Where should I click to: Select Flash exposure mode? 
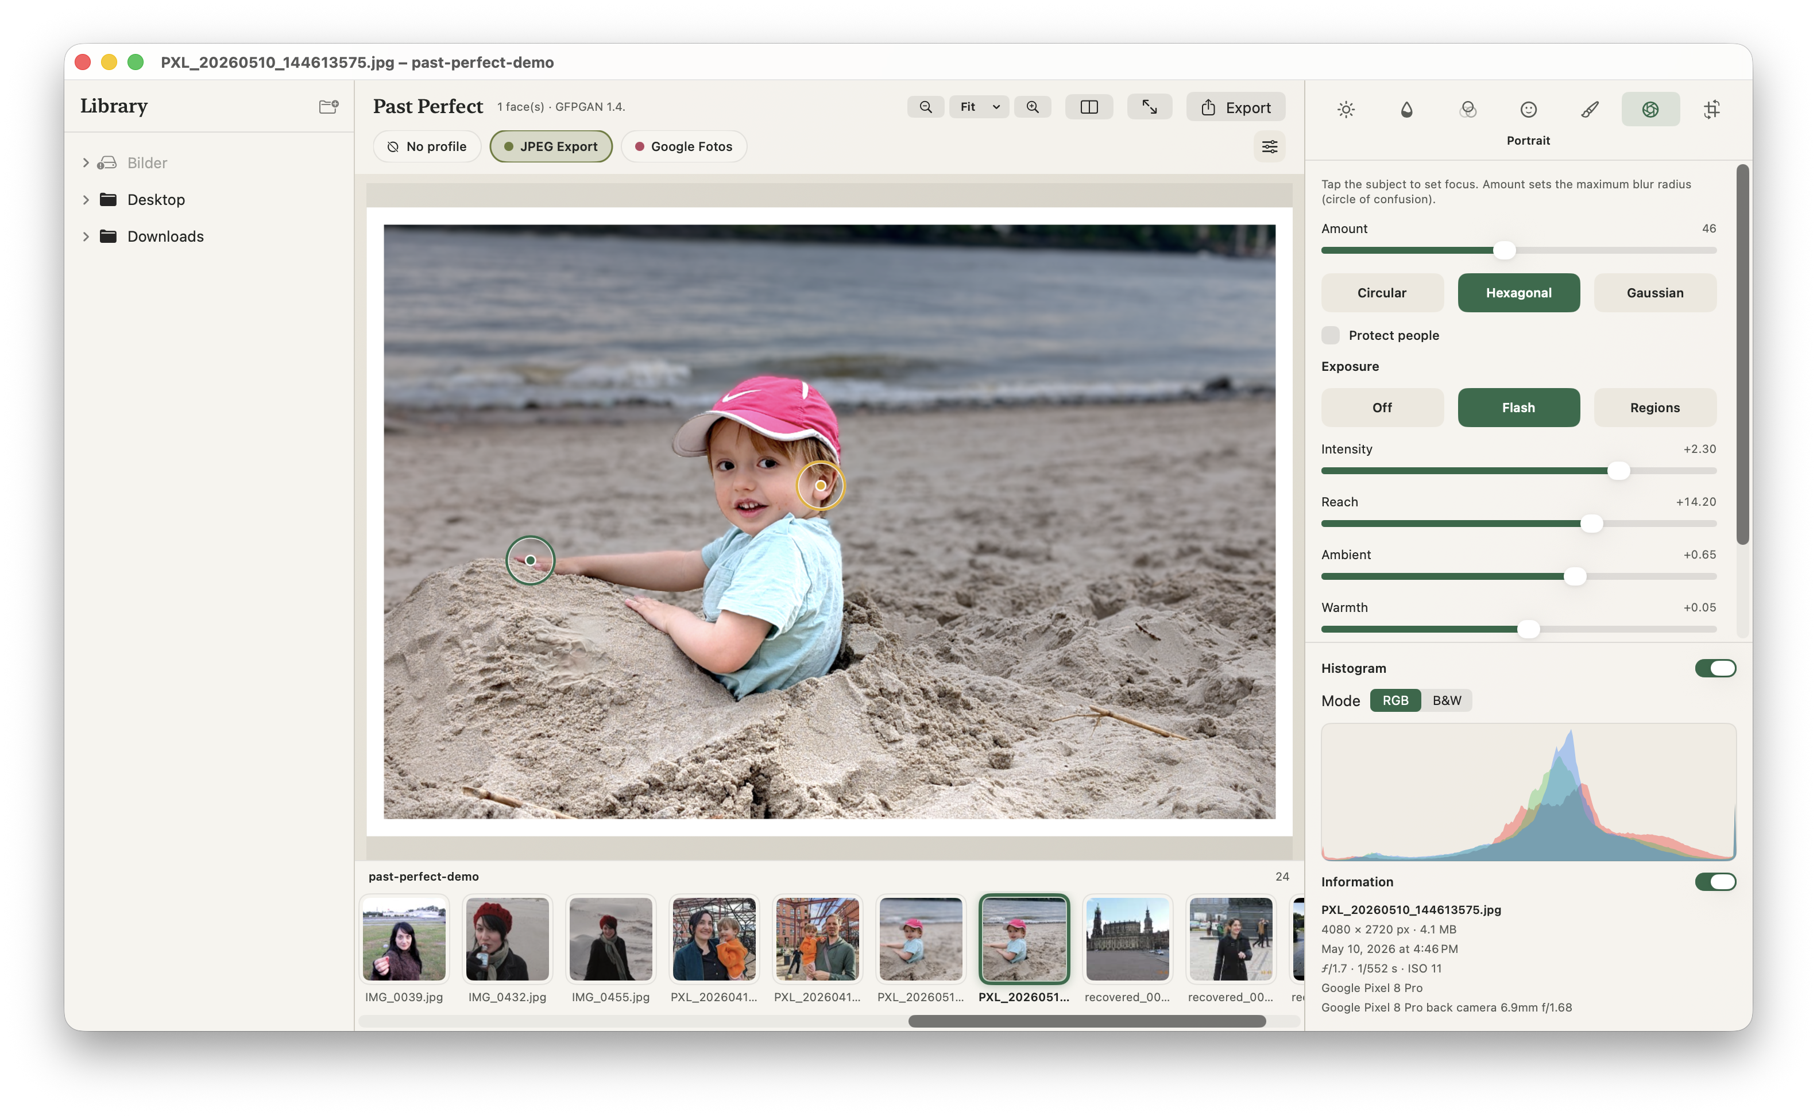point(1519,408)
